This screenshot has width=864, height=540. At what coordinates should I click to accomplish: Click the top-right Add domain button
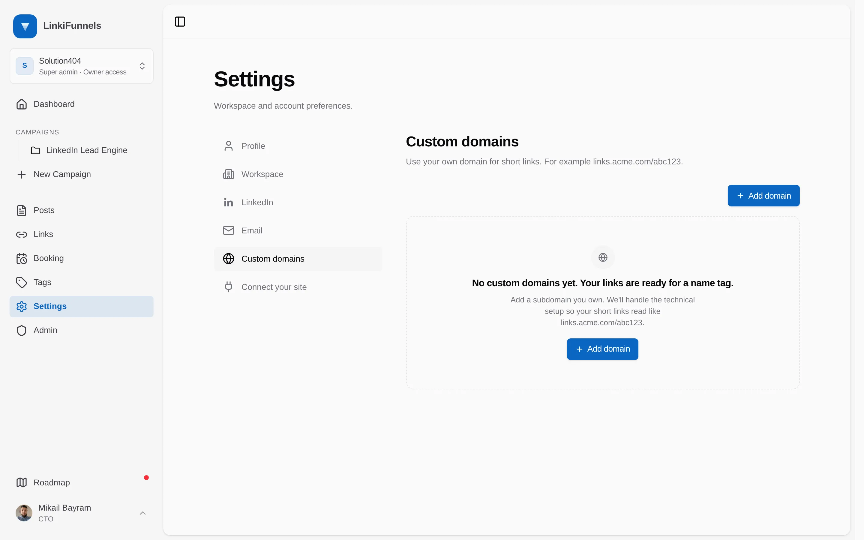click(x=763, y=196)
